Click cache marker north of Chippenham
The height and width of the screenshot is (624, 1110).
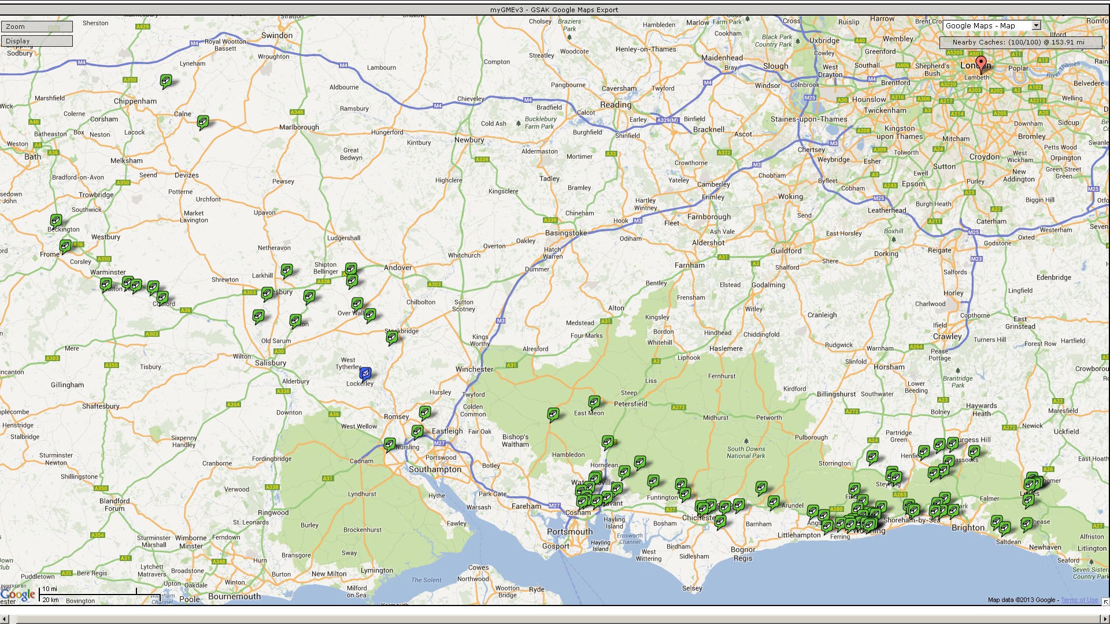(166, 80)
